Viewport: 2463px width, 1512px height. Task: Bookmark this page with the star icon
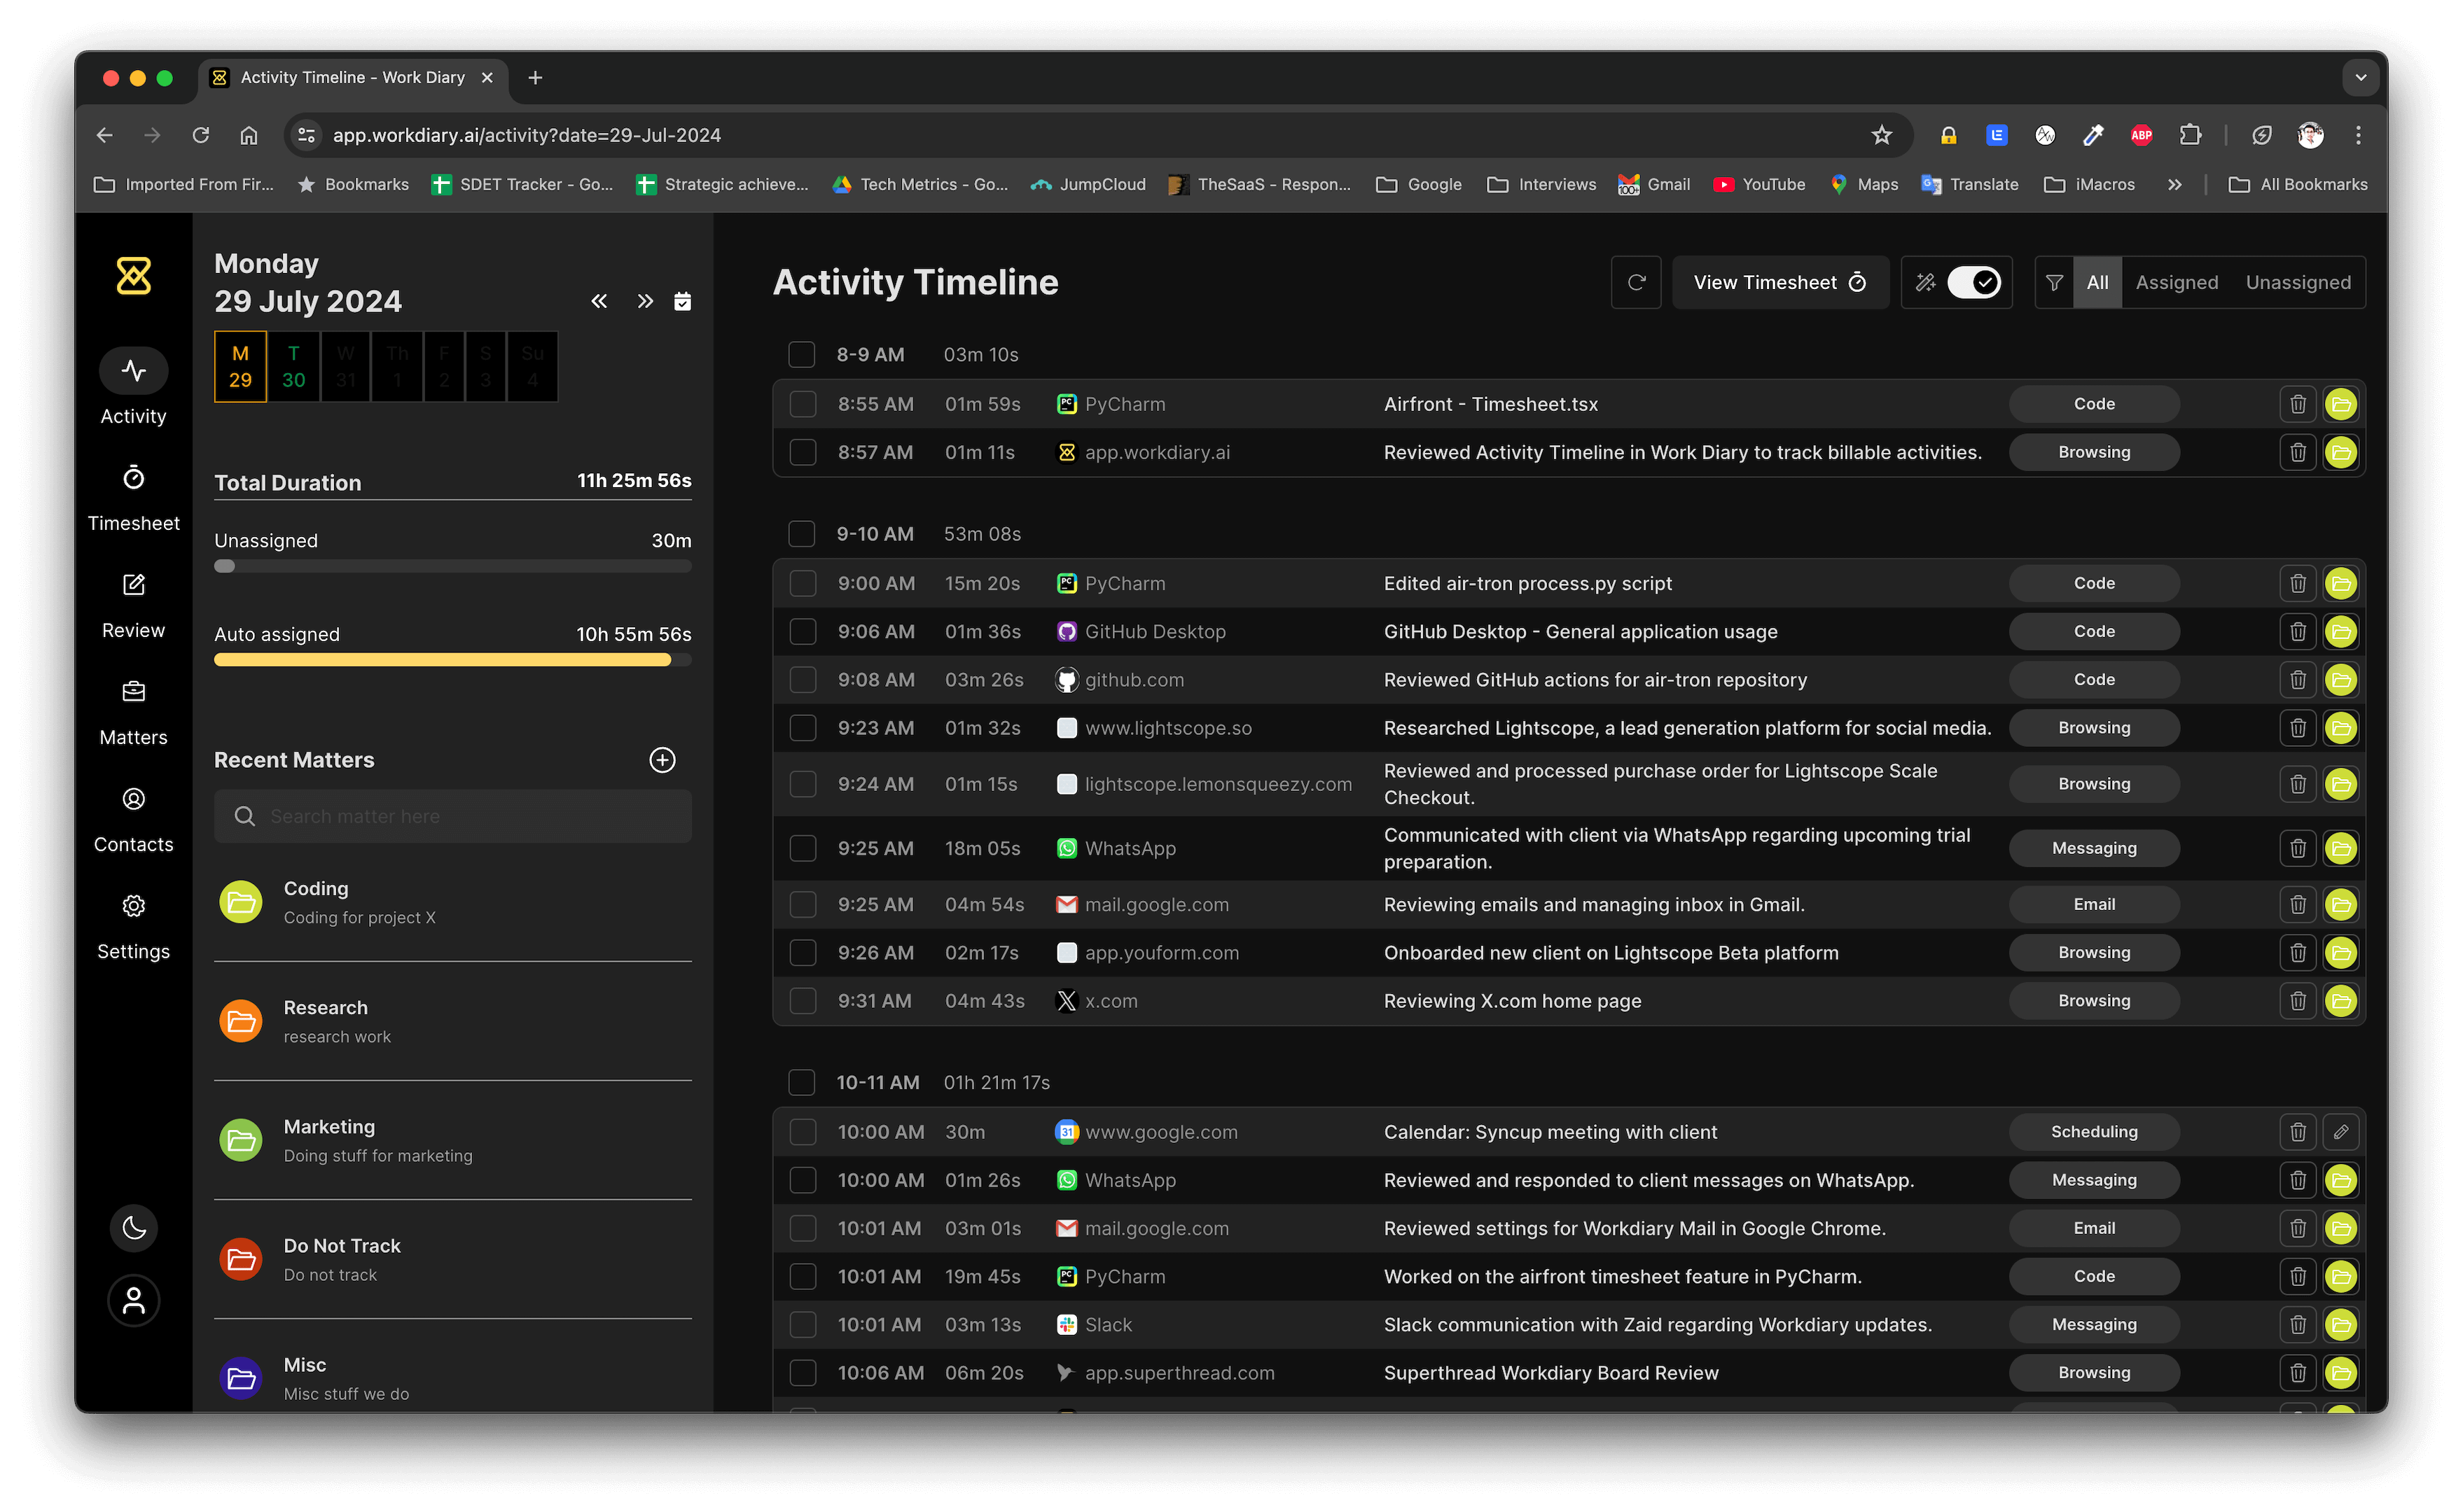(1882, 135)
